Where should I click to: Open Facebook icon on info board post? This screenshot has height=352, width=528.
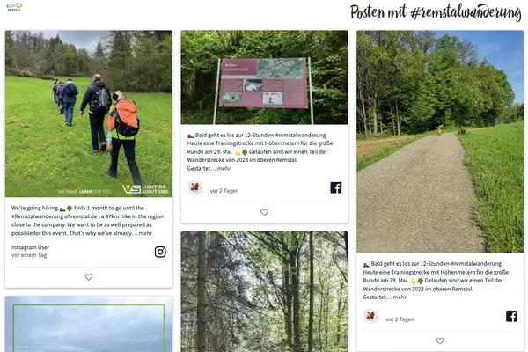pos(336,187)
